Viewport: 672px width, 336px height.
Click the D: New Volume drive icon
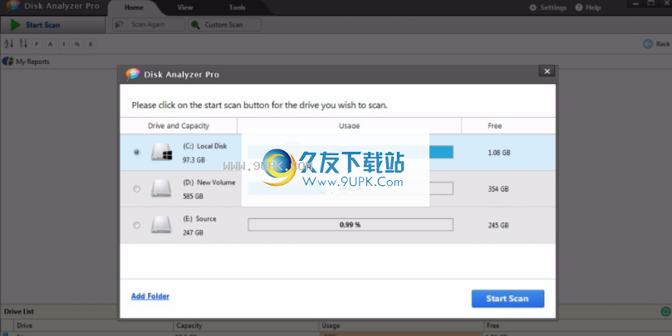[x=161, y=188]
